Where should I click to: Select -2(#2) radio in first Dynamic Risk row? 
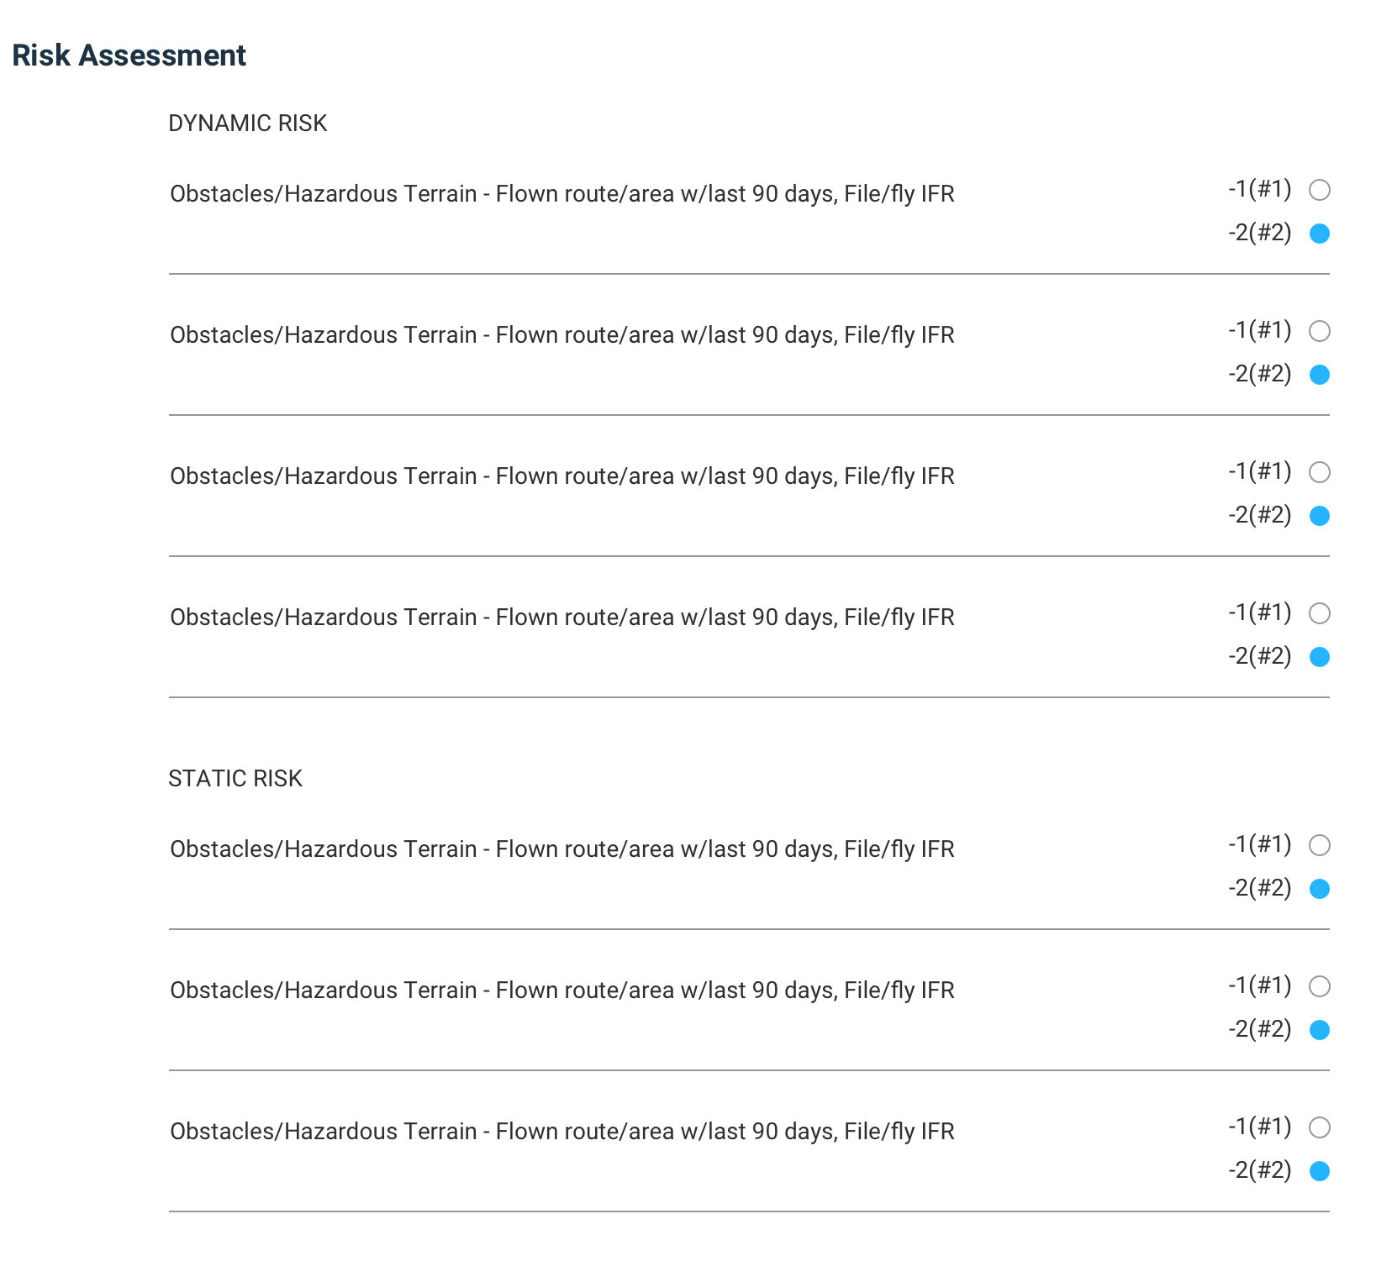click(1320, 234)
